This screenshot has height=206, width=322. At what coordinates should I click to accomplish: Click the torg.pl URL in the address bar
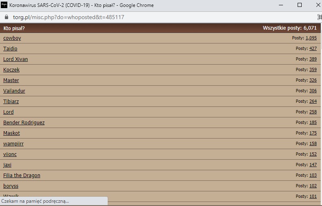click(x=68, y=17)
